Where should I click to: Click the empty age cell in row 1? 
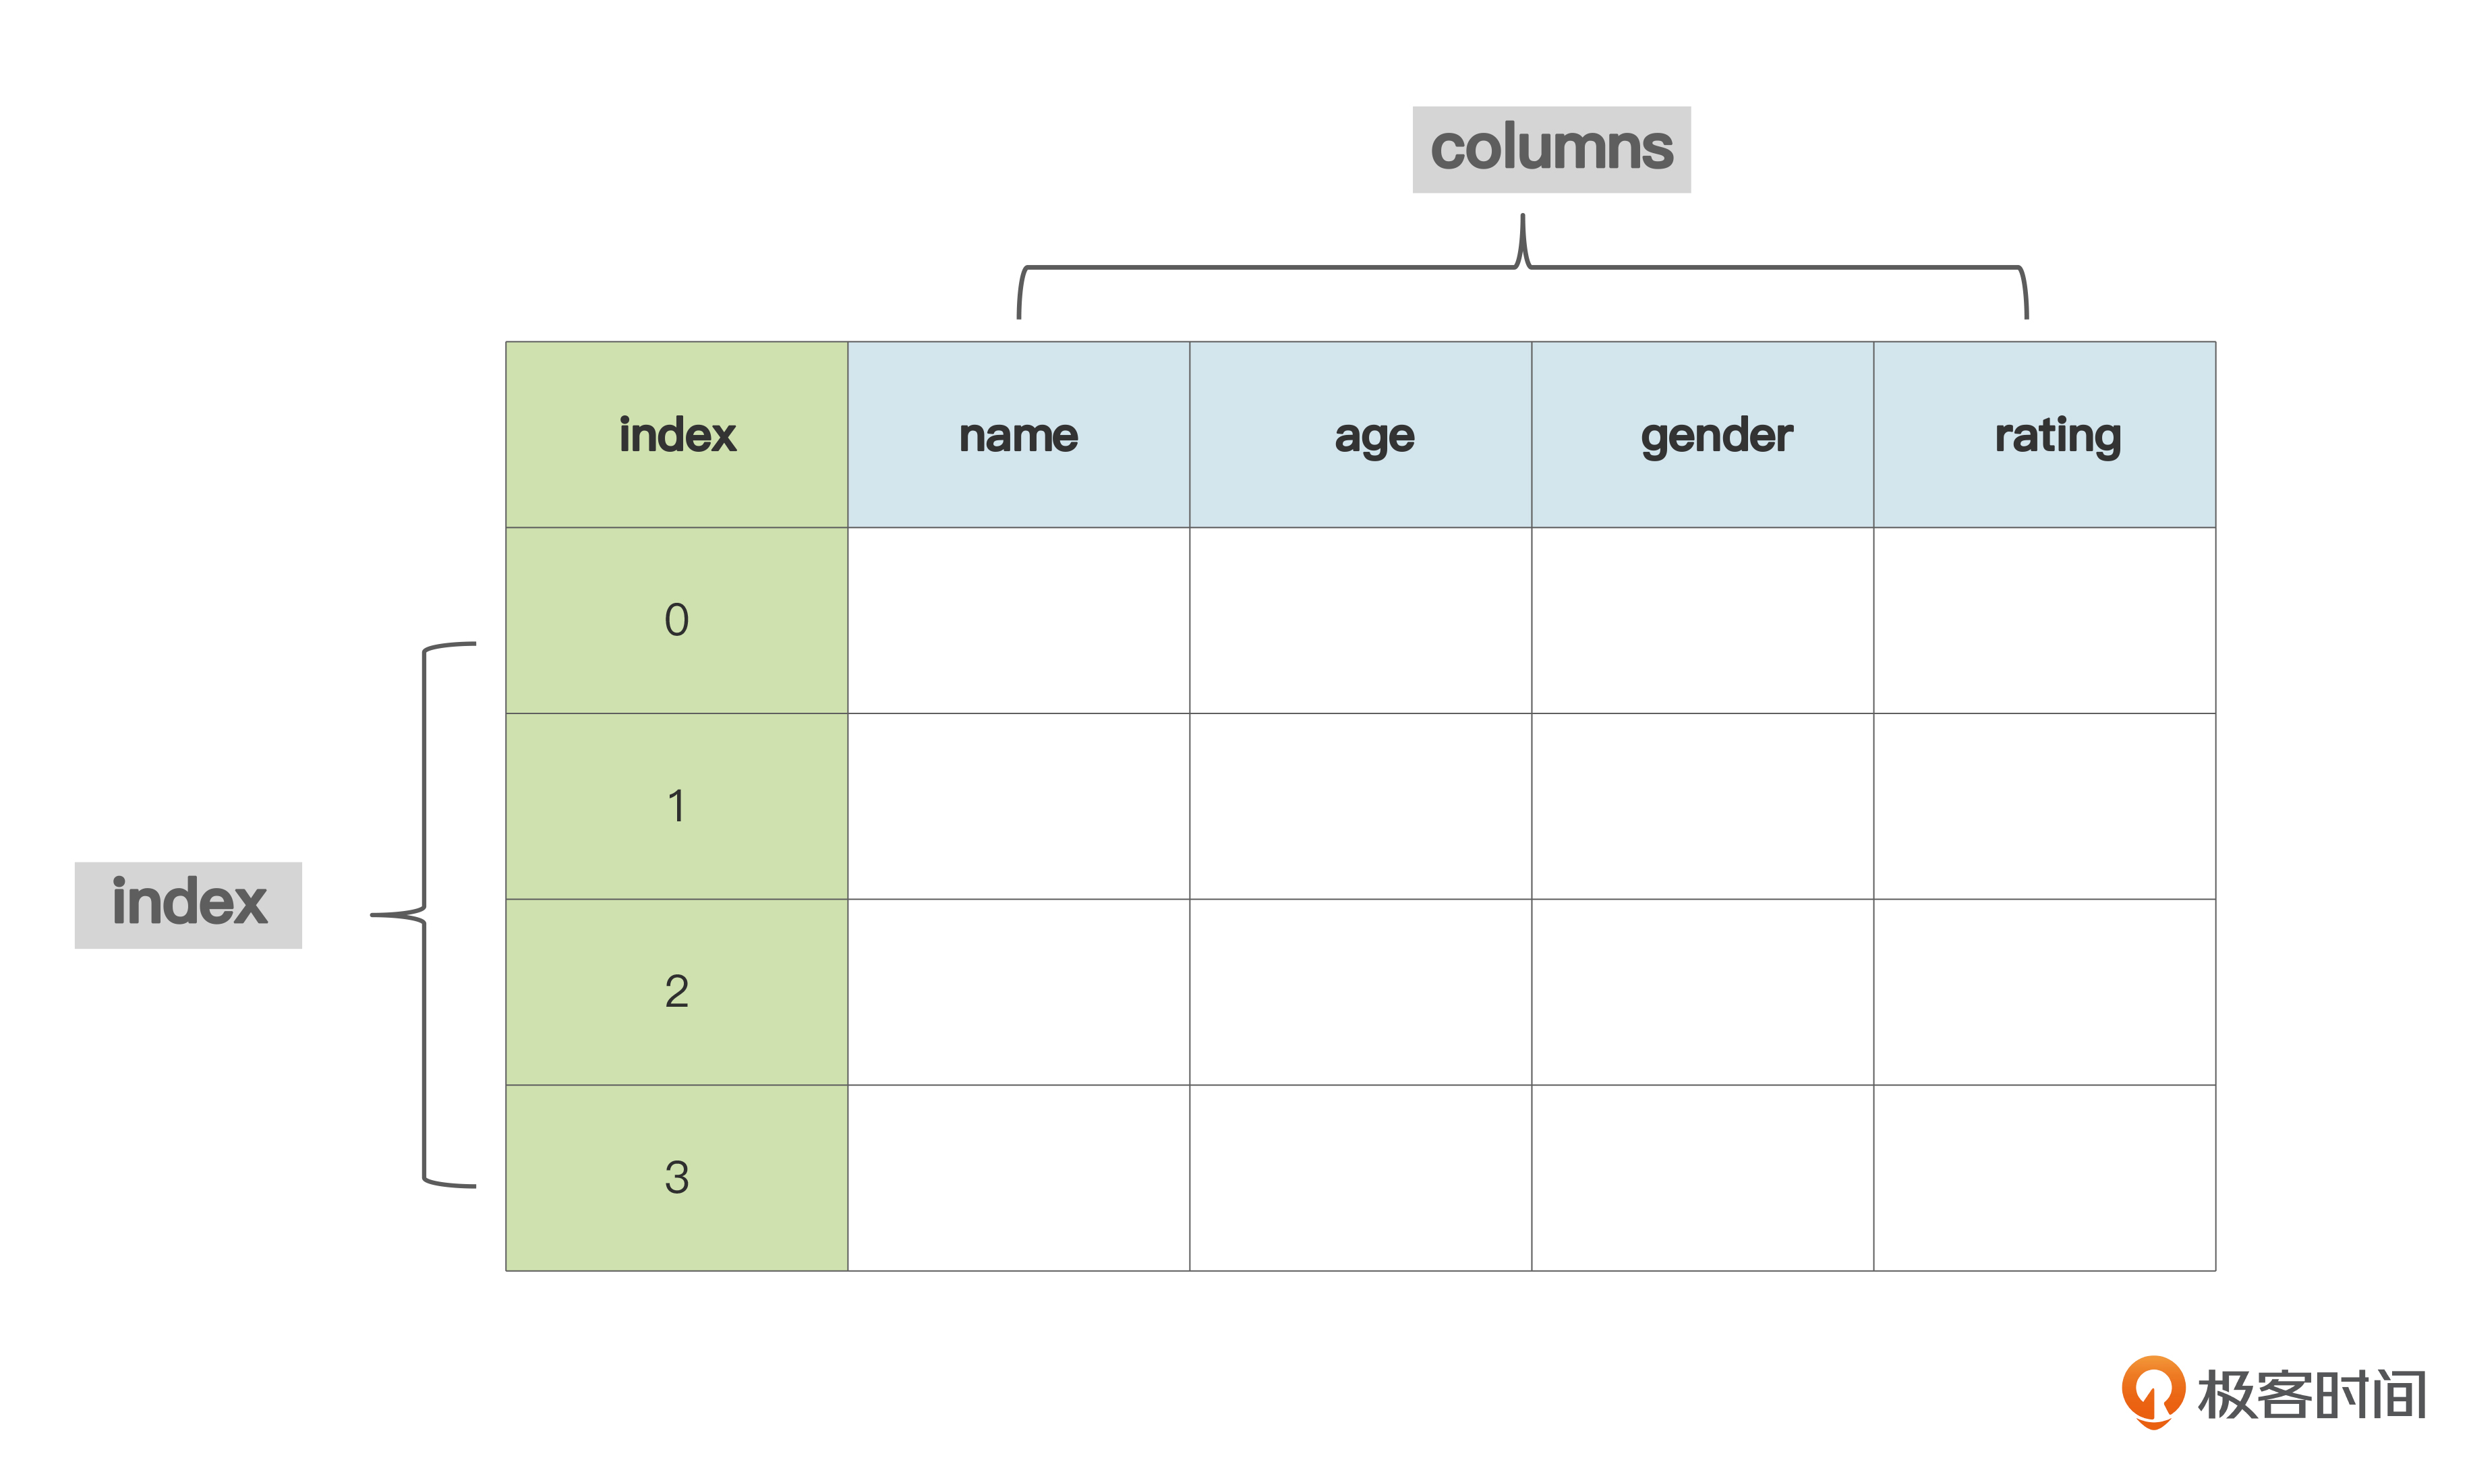(1360, 806)
